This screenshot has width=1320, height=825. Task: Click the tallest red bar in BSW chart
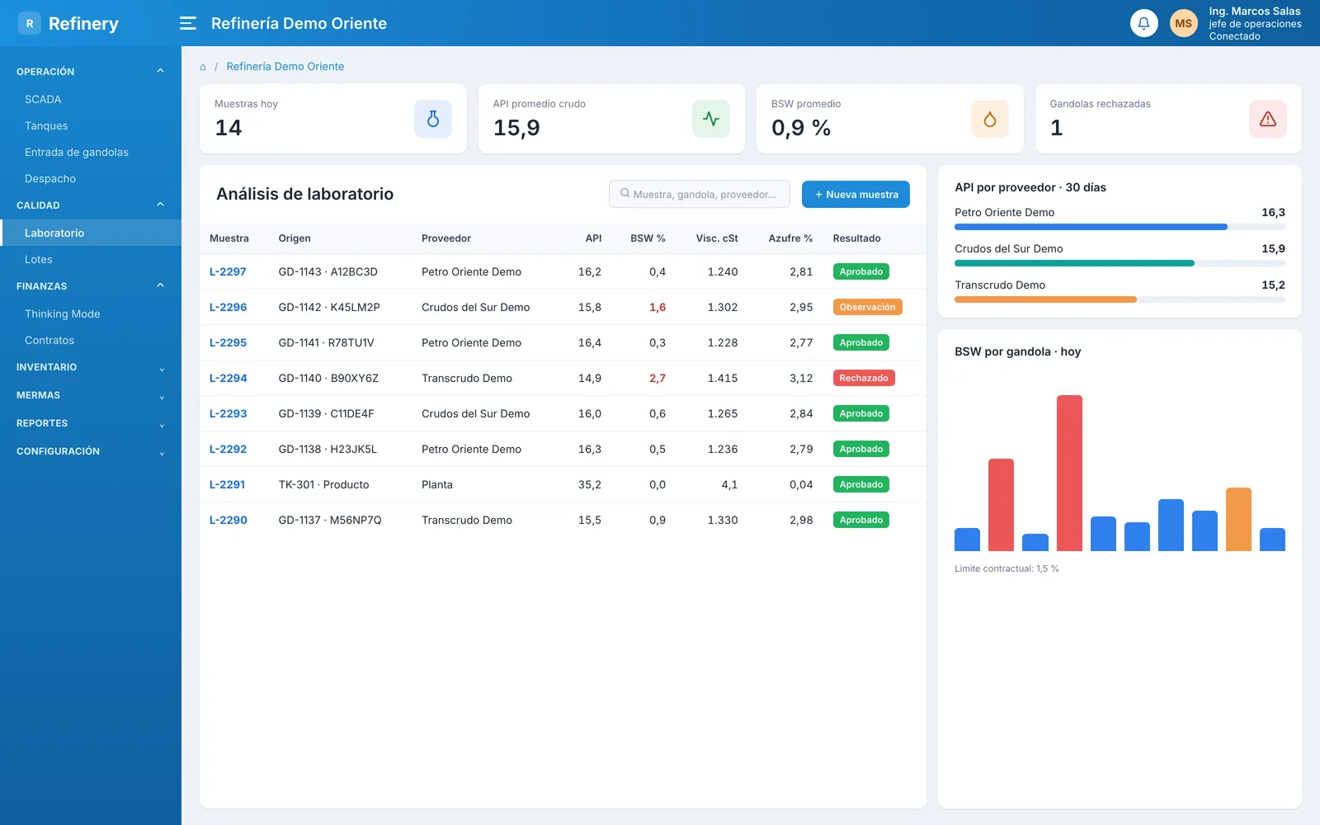pyautogui.click(x=1069, y=473)
